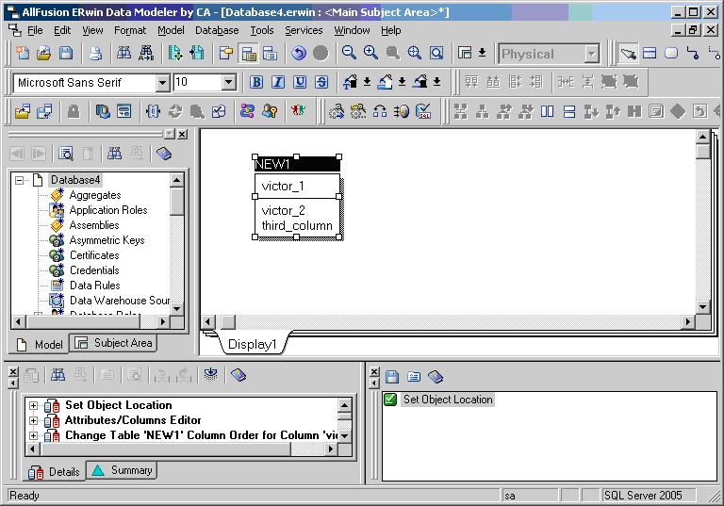This screenshot has height=506, width=724.
Task: Open the font name dropdown arrow
Action: 162,83
